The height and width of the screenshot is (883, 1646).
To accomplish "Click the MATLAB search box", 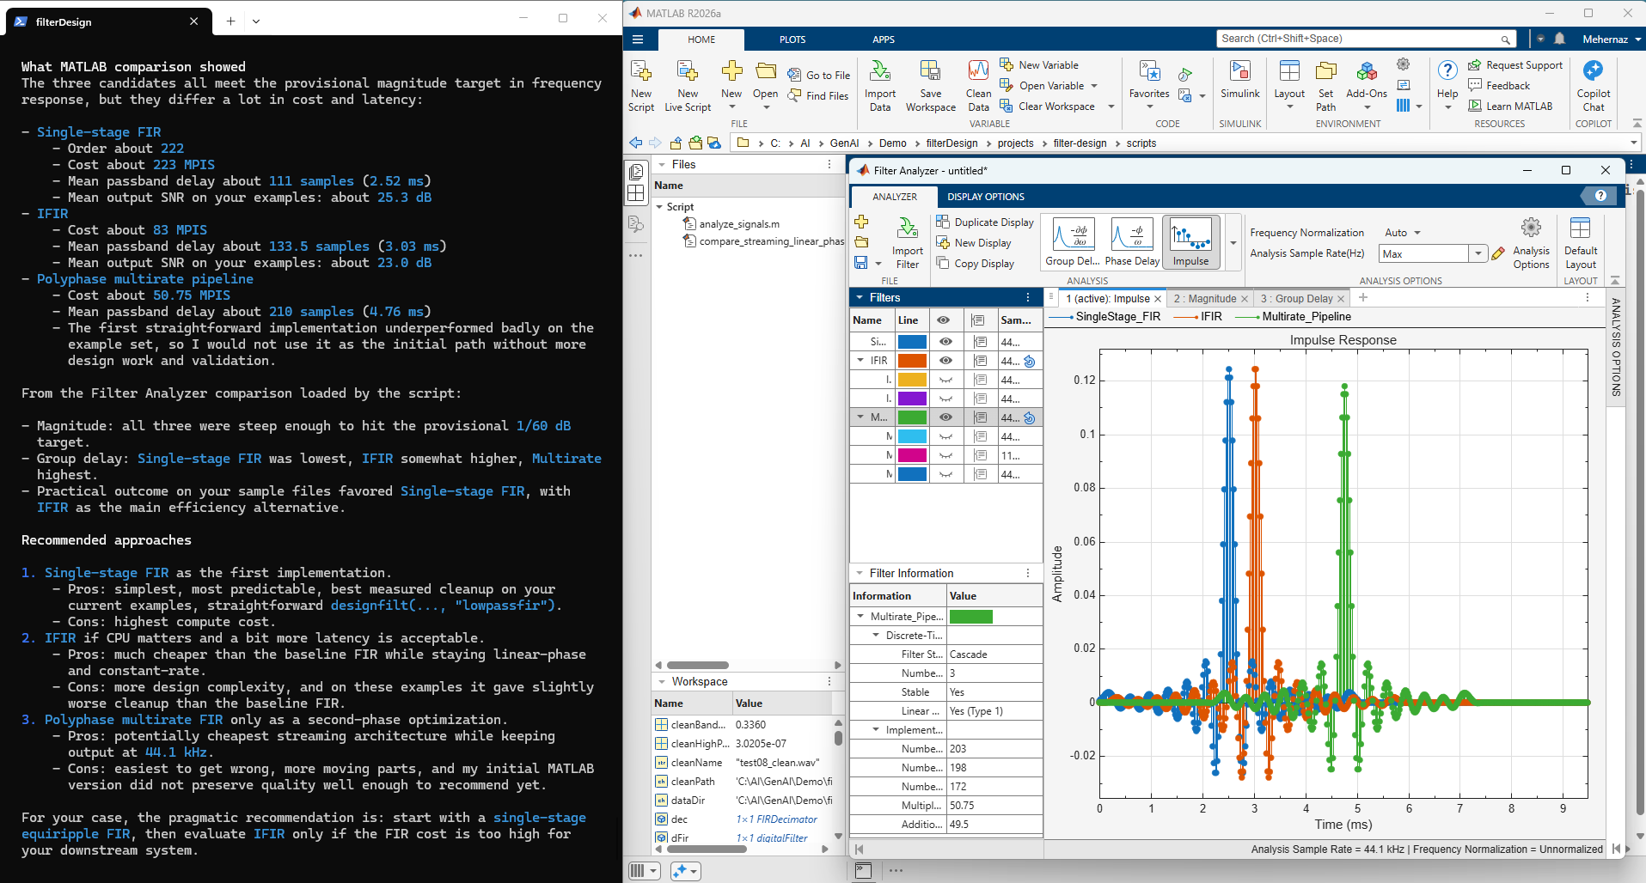I will (1366, 39).
